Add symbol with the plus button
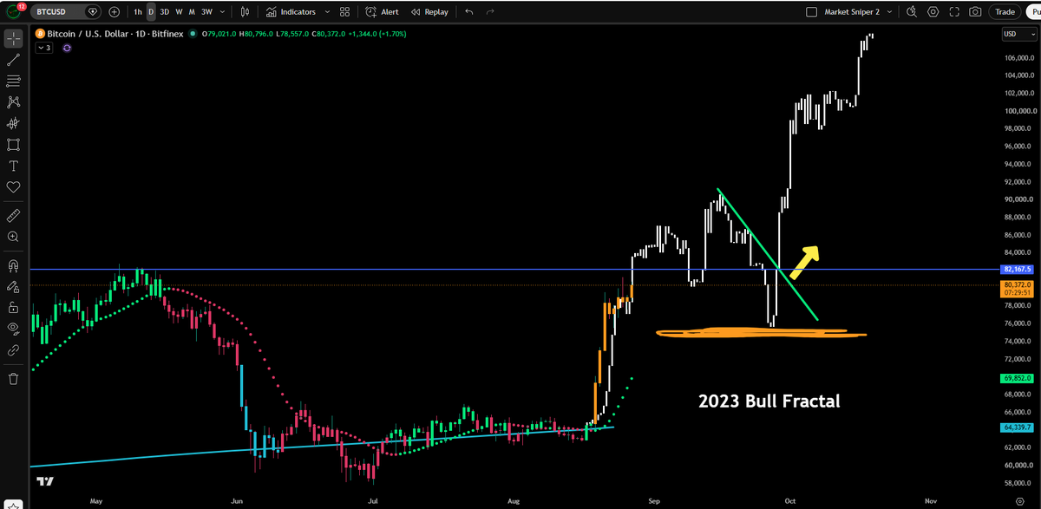The image size is (1041, 509). coord(115,12)
